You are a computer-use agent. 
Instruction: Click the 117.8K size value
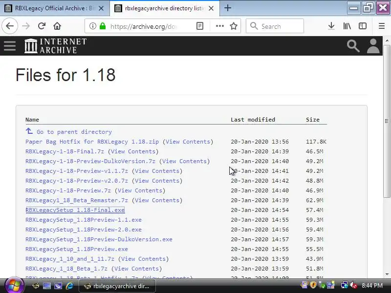pyautogui.click(x=316, y=142)
